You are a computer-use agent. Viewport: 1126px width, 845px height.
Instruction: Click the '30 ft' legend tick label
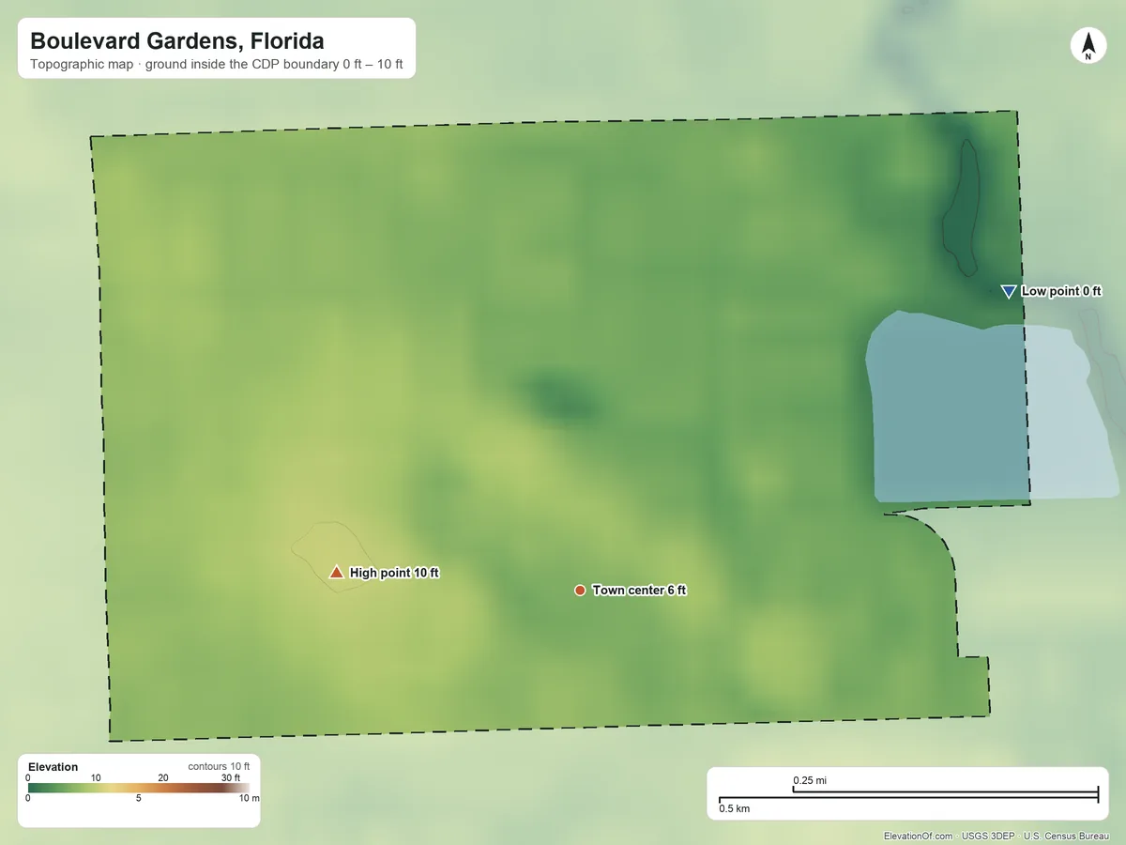[231, 777]
